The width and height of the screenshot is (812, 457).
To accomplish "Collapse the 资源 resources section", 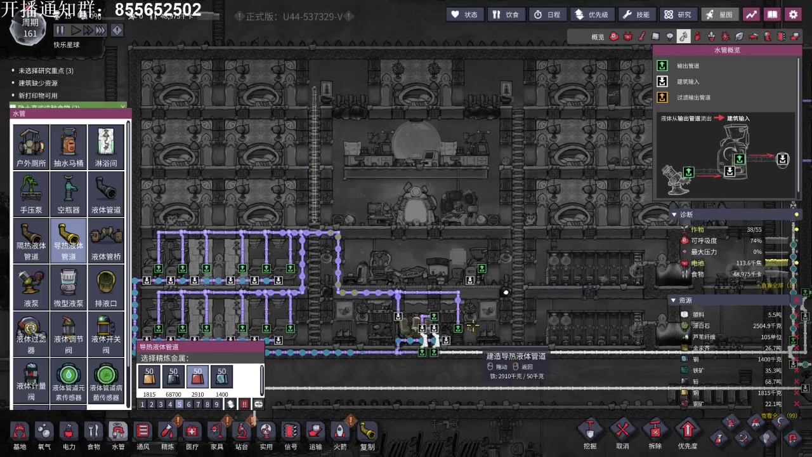I will point(674,300).
